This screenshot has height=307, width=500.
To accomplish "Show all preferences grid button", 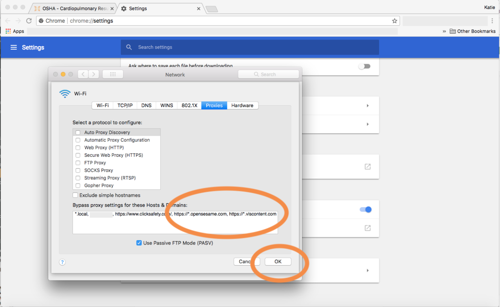I will tap(113, 74).
